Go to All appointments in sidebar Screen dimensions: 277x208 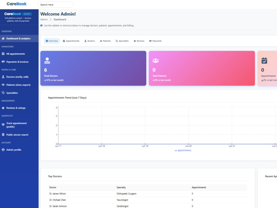[x=19, y=54]
